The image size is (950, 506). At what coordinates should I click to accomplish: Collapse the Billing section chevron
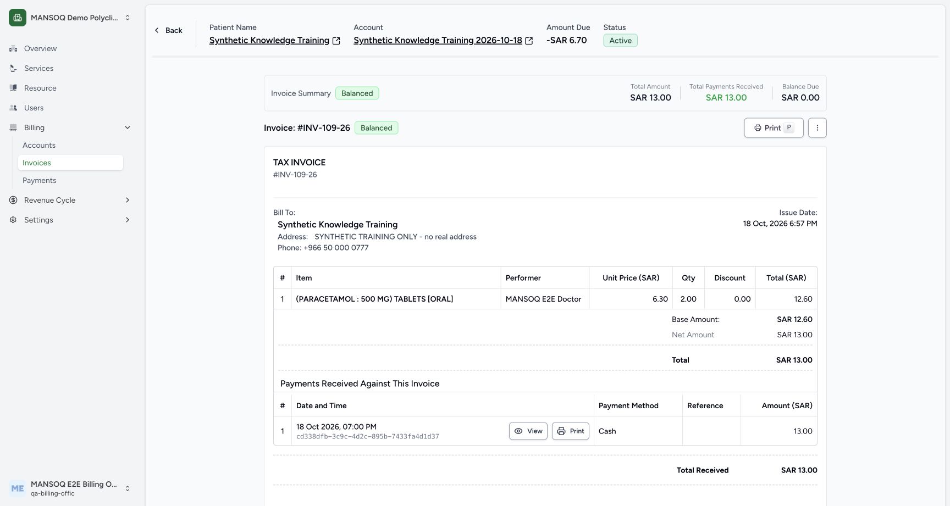click(128, 127)
